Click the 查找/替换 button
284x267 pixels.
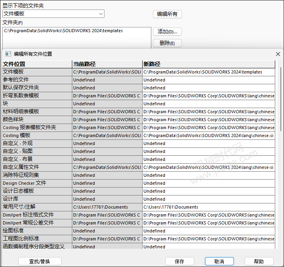(40, 261)
